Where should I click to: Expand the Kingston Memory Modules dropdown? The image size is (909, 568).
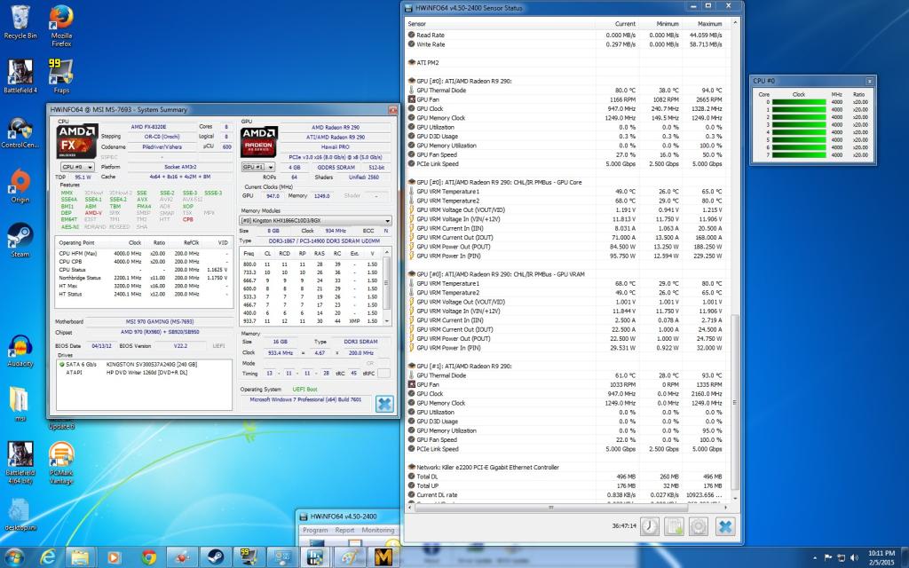387,221
